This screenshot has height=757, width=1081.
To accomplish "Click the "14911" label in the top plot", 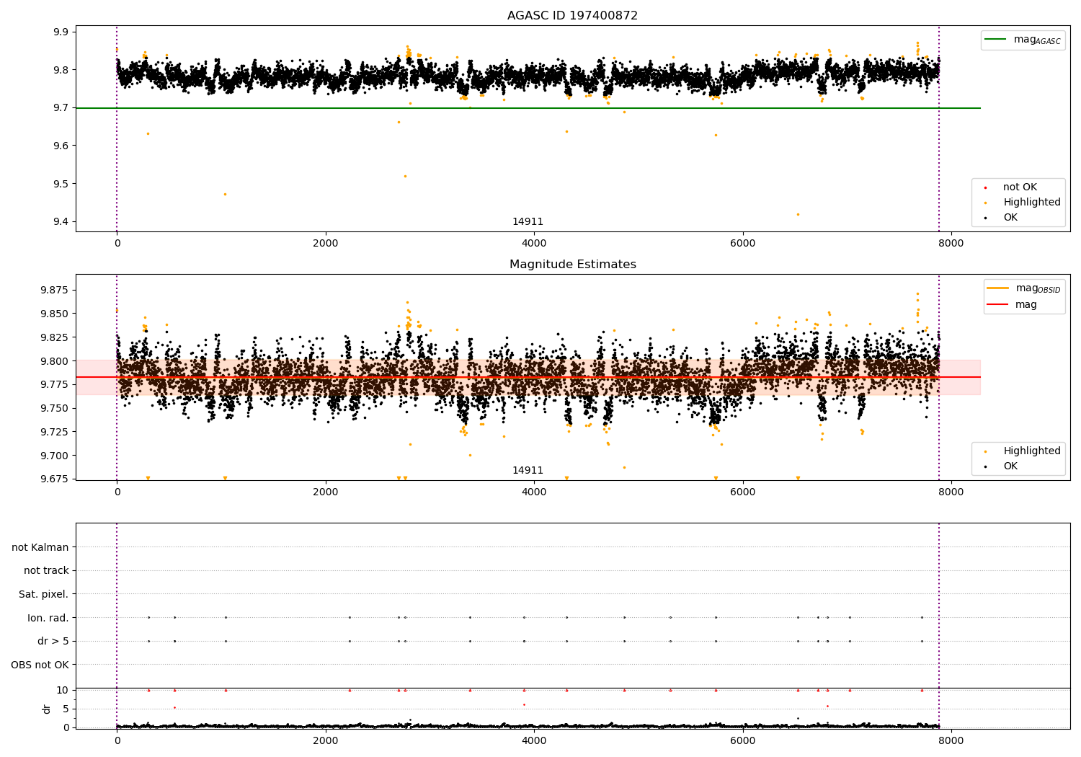I will (528, 221).
